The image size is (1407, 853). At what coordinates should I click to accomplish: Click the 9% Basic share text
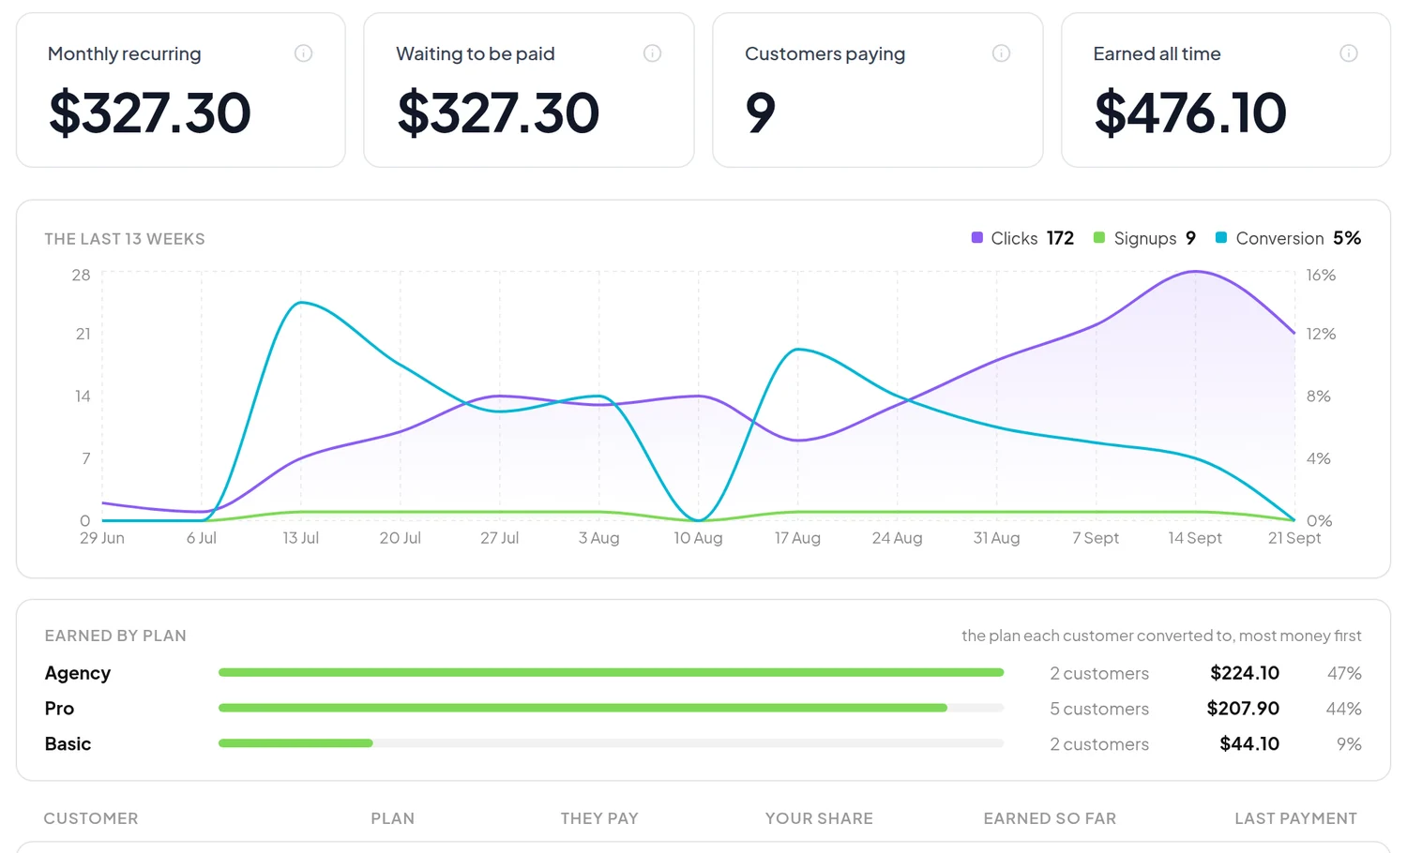click(1349, 744)
